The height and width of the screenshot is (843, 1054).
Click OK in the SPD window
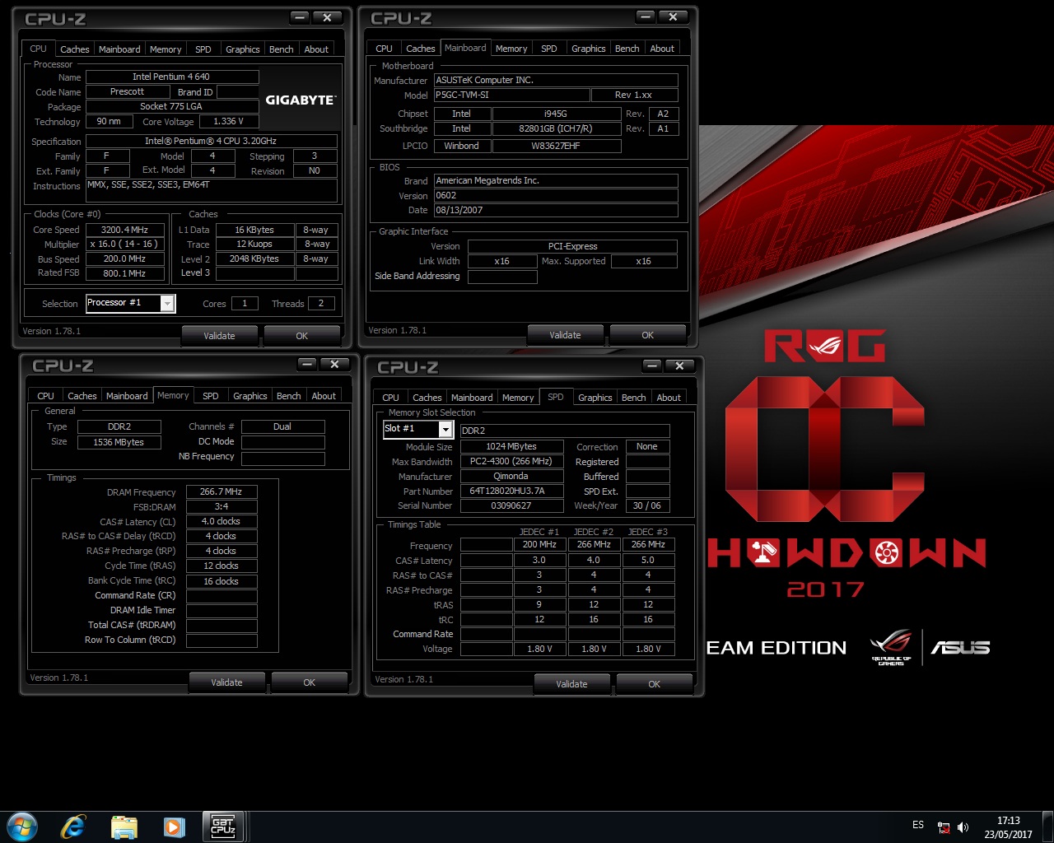[x=655, y=684]
